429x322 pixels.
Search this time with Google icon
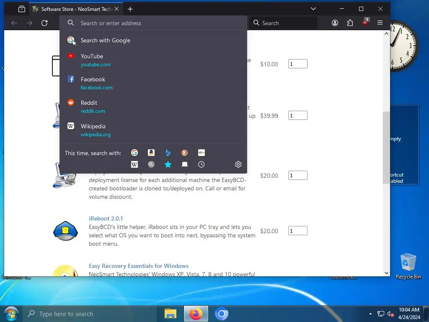(134, 153)
